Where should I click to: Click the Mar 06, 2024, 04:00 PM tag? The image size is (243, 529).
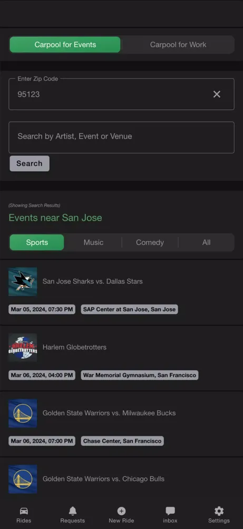pyautogui.click(x=42, y=375)
